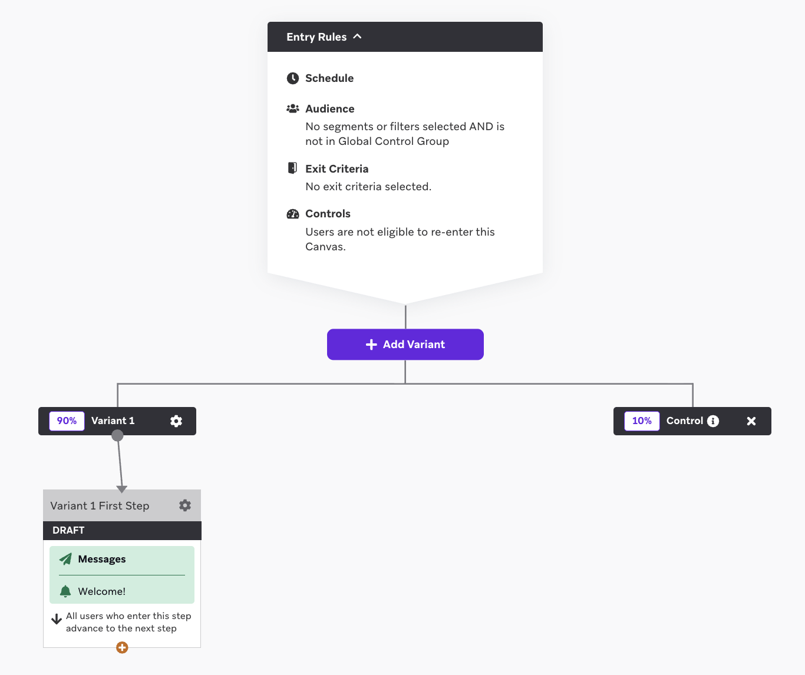The width and height of the screenshot is (805, 675).
Task: Open the Audience section
Action: click(x=330, y=109)
